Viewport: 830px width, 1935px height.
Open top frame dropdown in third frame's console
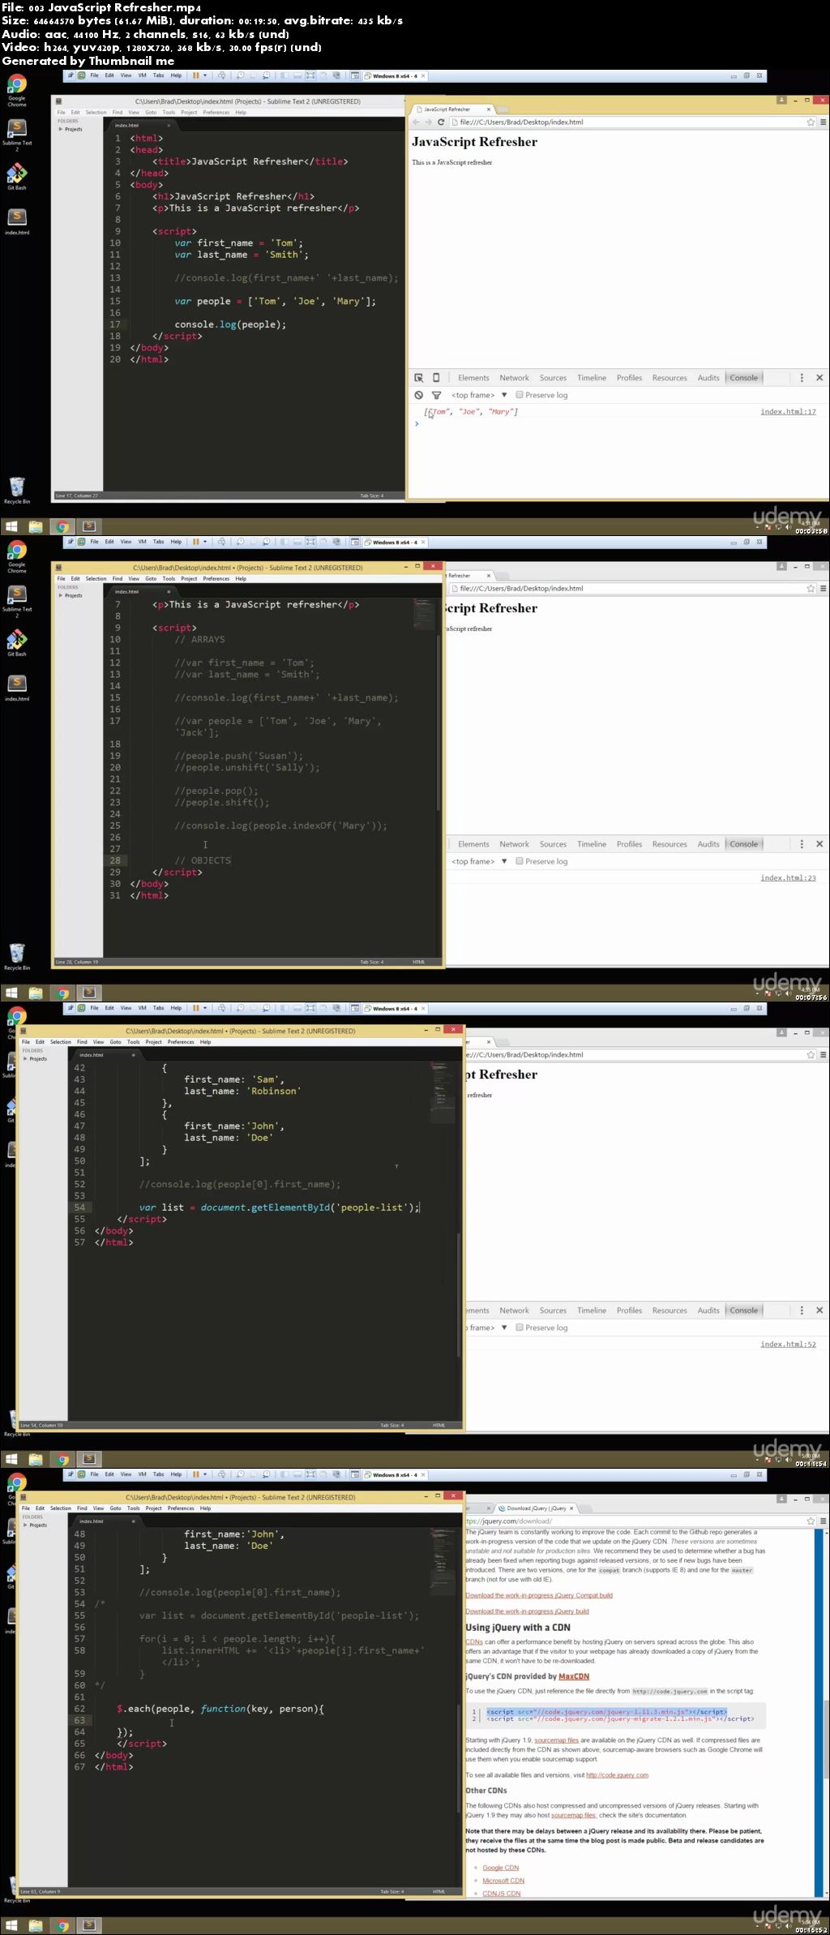click(x=487, y=1328)
